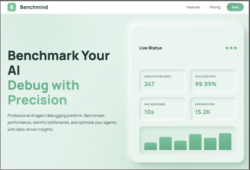Select the Success Rate 99.99% card
The height and width of the screenshot is (170, 250).
(x=213, y=81)
